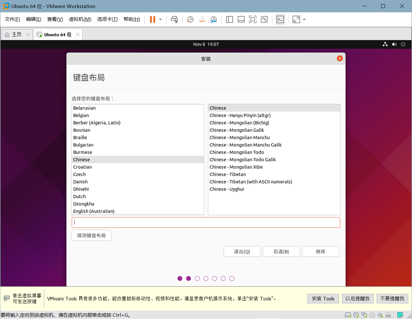Close the 安装 installer window

340,58
